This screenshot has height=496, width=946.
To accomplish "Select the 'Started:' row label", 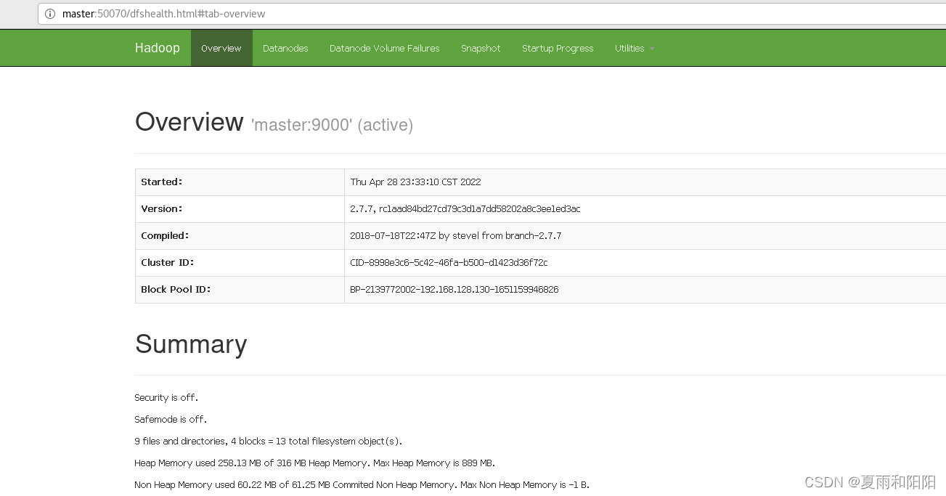I will (x=162, y=182).
